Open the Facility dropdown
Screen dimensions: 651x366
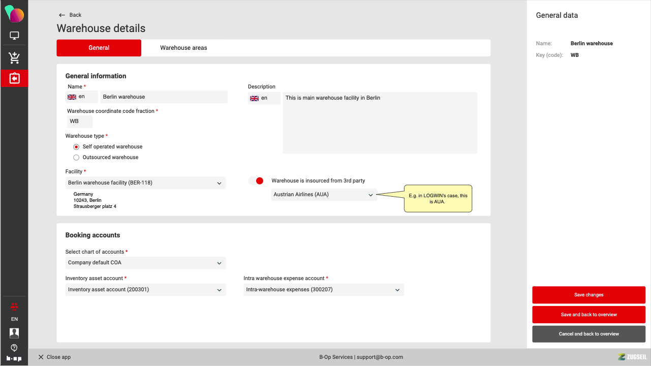click(x=145, y=183)
